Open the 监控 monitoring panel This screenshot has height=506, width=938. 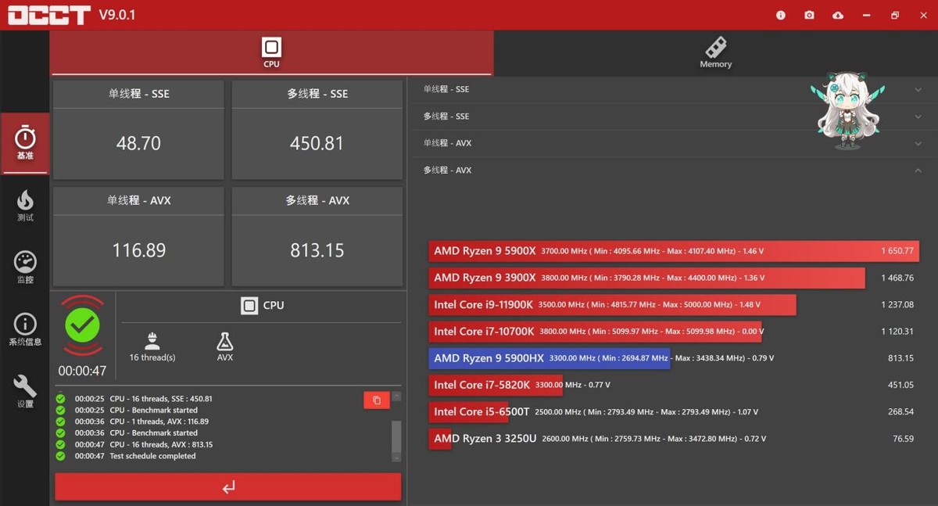pos(25,264)
